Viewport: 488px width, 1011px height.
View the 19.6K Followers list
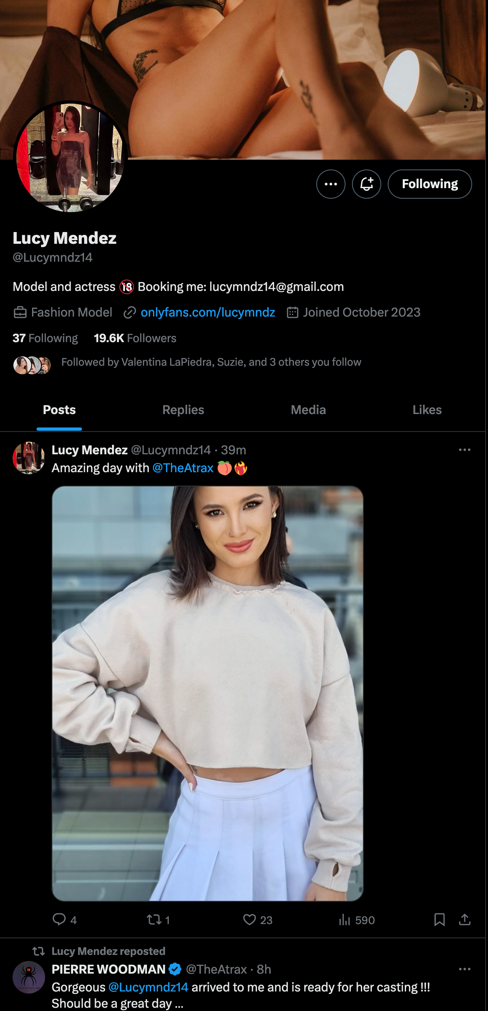(135, 338)
